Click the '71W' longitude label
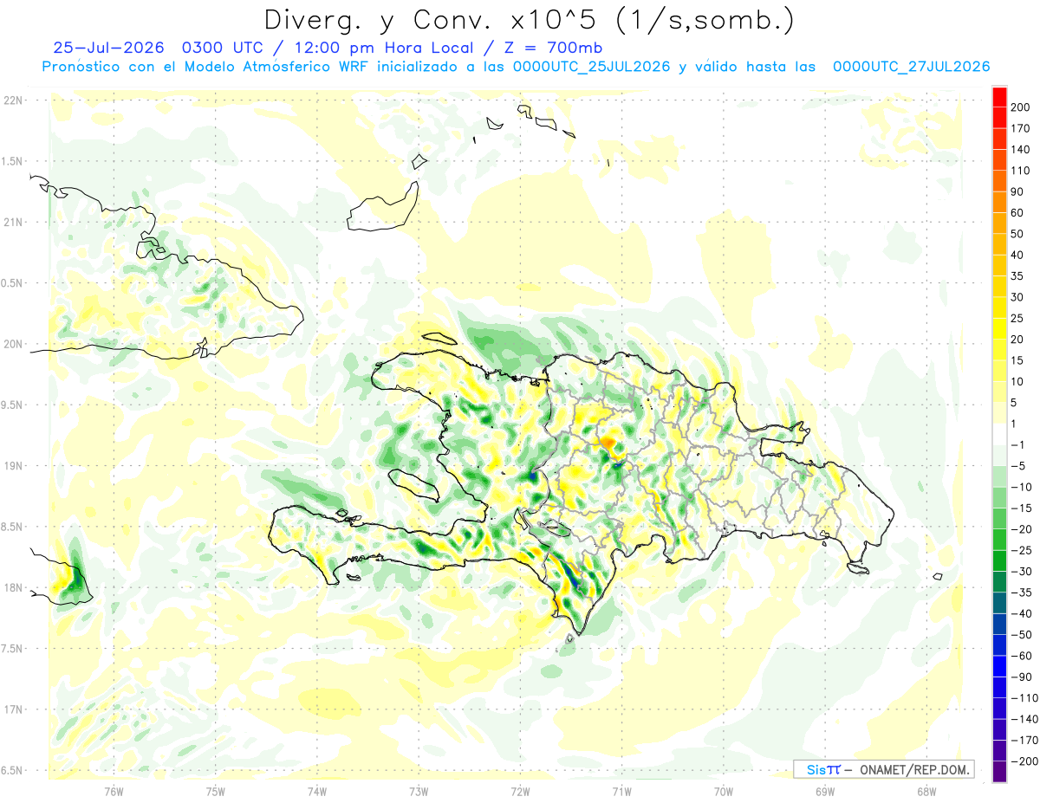The image size is (1040, 803). click(x=621, y=791)
